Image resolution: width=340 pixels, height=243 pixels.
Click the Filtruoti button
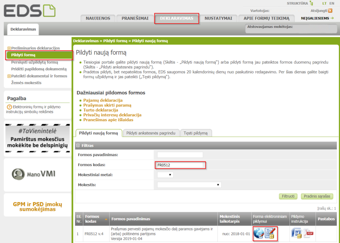(x=288, y=196)
